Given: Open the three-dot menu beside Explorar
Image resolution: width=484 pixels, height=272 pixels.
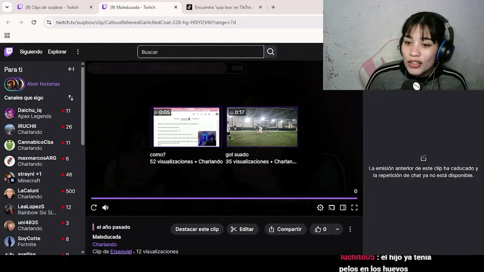Looking at the screenshot, I should [x=78, y=52].
